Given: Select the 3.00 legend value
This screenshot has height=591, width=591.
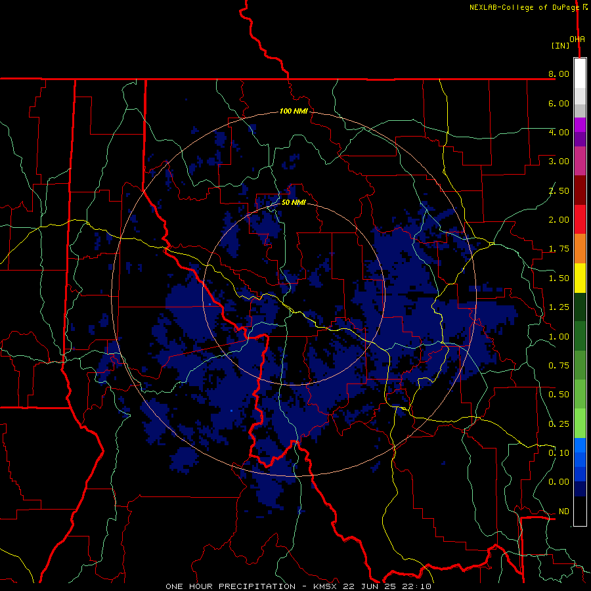Looking at the screenshot, I should (559, 162).
